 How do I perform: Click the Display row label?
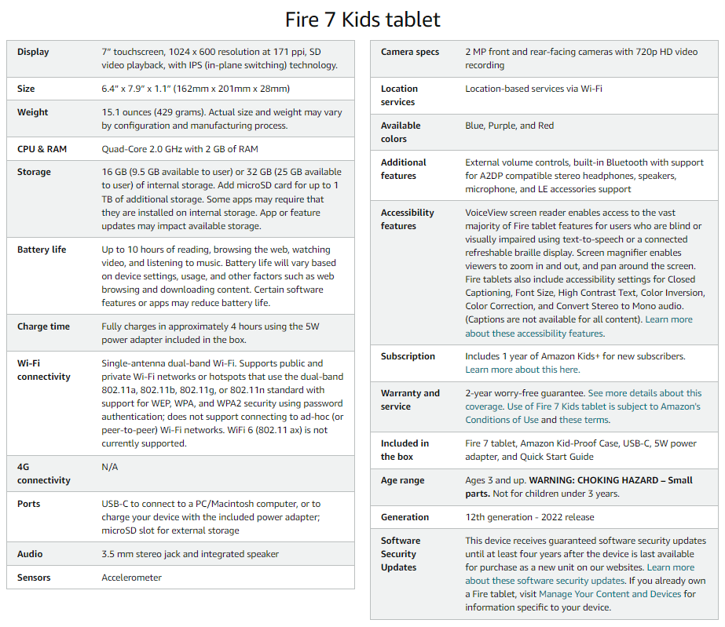pos(33,52)
